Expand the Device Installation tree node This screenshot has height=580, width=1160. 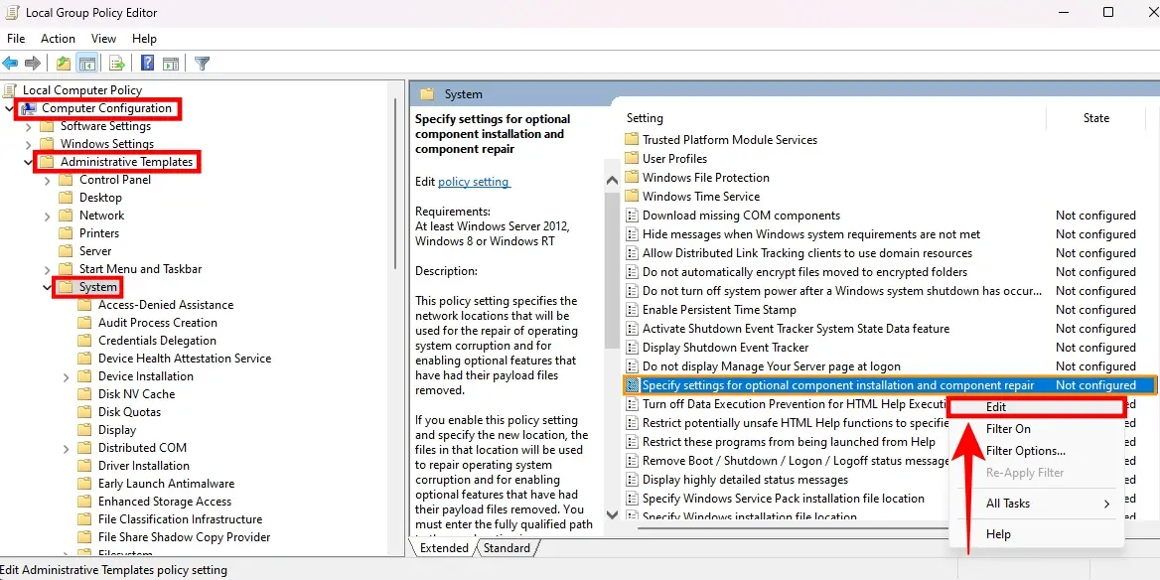[x=66, y=375]
